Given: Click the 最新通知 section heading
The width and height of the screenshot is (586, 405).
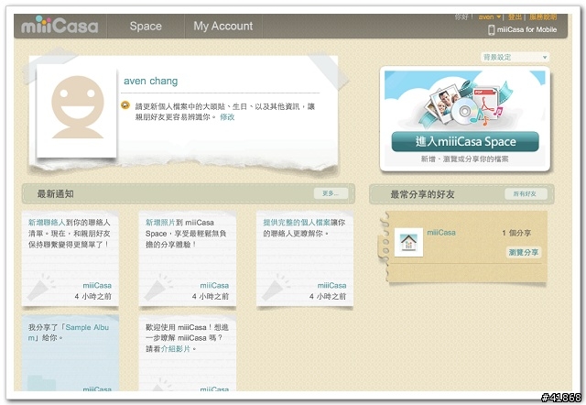Looking at the screenshot, I should [55, 193].
